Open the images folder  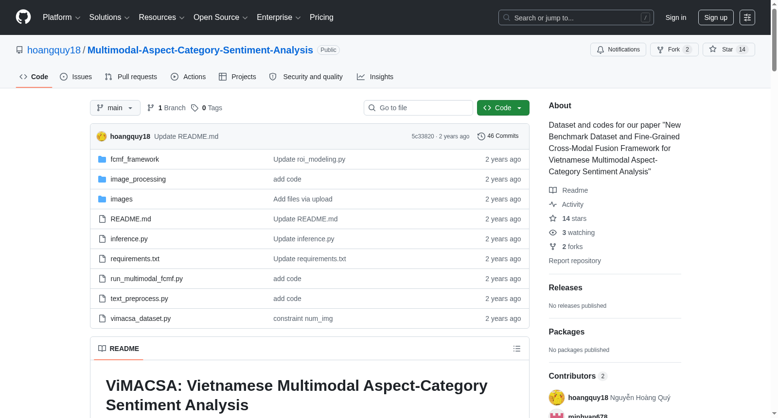122,199
